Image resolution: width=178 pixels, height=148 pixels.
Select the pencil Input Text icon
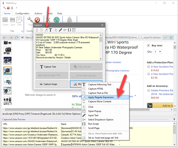(60, 30)
